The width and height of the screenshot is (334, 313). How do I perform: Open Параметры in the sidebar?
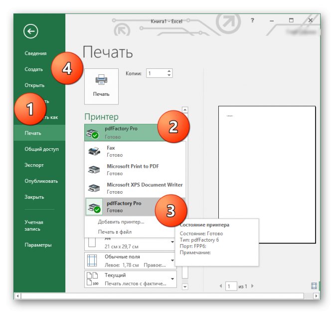click(38, 245)
